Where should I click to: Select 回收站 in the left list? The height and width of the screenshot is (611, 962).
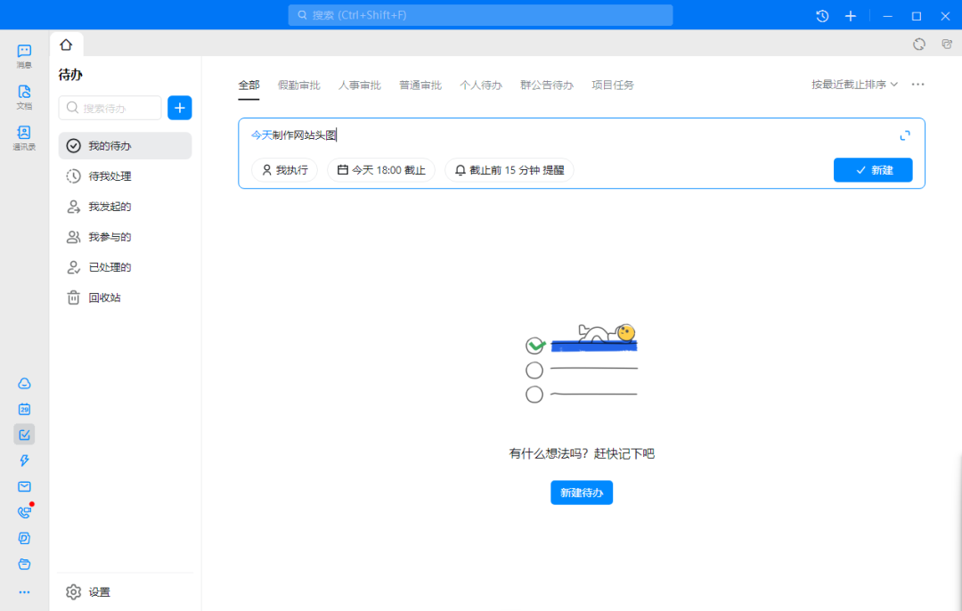tap(104, 297)
